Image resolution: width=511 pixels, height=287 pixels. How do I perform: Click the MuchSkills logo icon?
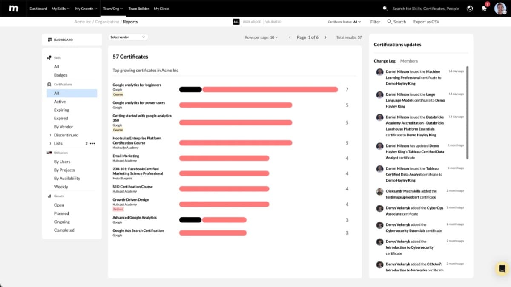click(14, 8)
